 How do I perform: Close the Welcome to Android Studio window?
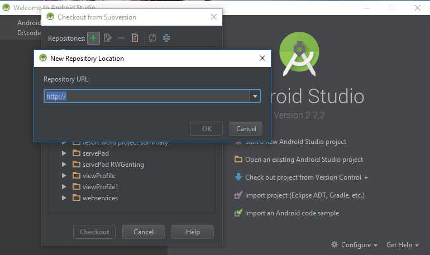click(x=417, y=8)
